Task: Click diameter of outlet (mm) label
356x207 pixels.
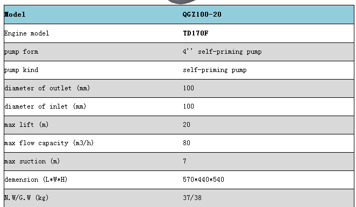Action: 47,88
